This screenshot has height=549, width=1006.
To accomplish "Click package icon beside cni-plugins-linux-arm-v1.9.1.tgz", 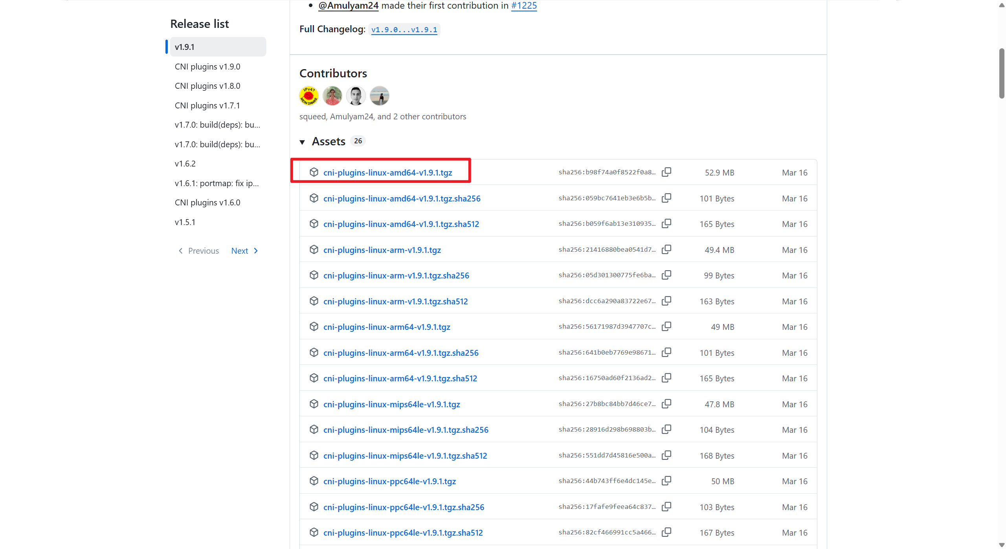I will pos(314,249).
